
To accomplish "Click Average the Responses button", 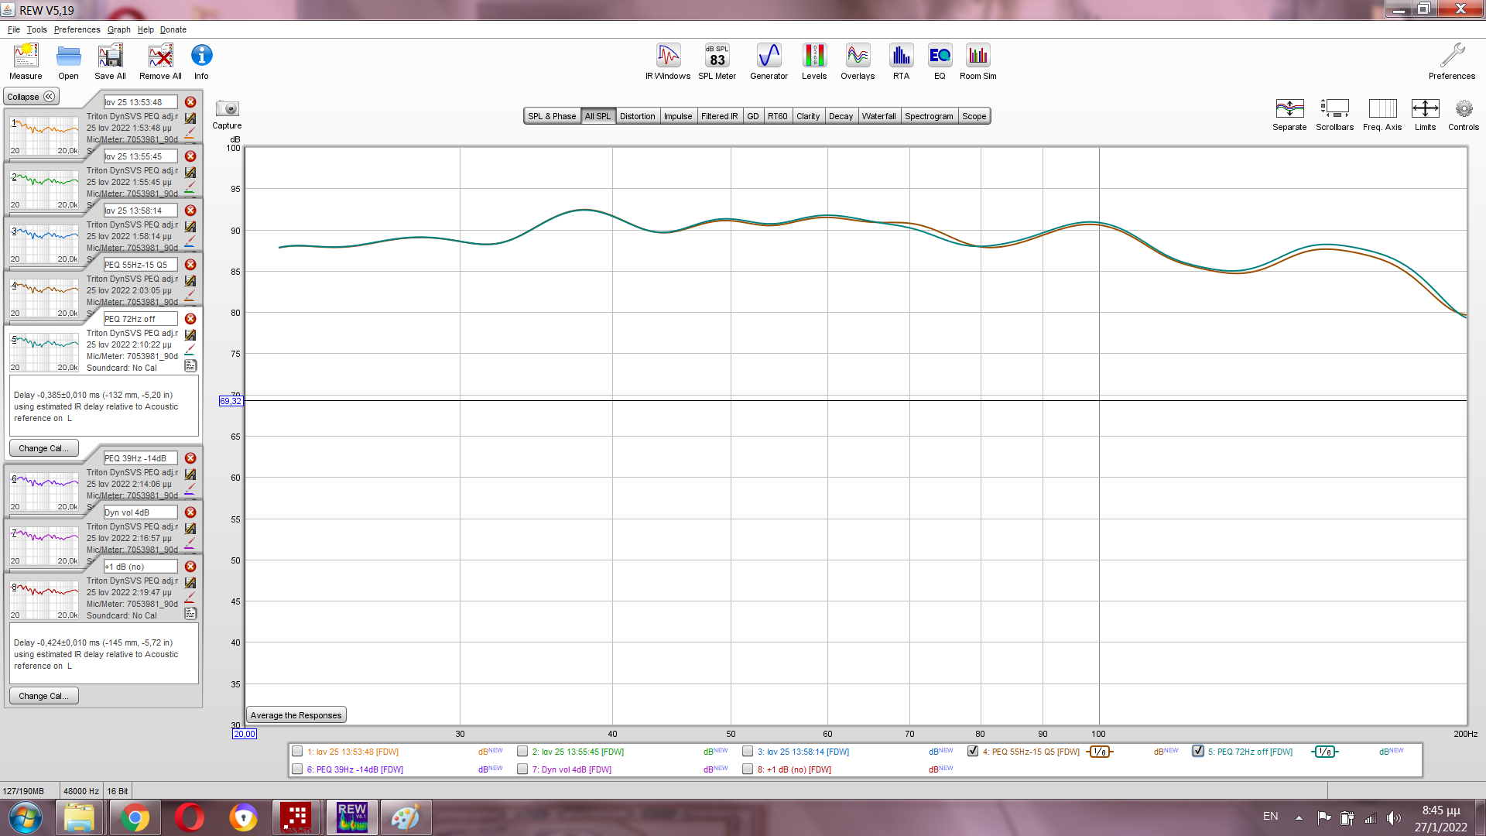I will pos(296,715).
